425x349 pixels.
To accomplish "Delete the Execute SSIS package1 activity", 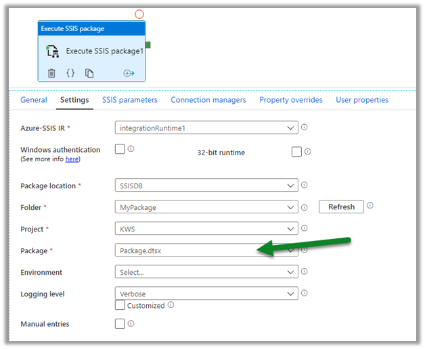I will pyautogui.click(x=51, y=73).
